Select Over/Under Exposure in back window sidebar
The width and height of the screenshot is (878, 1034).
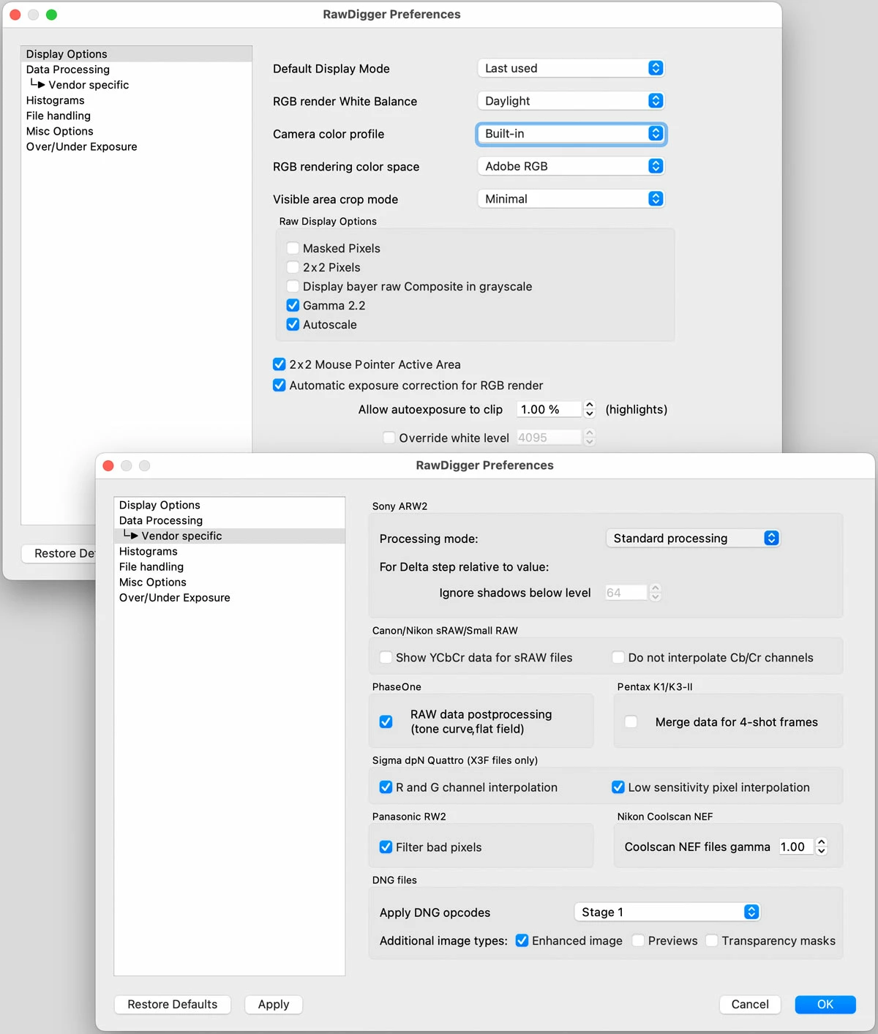(x=137, y=146)
